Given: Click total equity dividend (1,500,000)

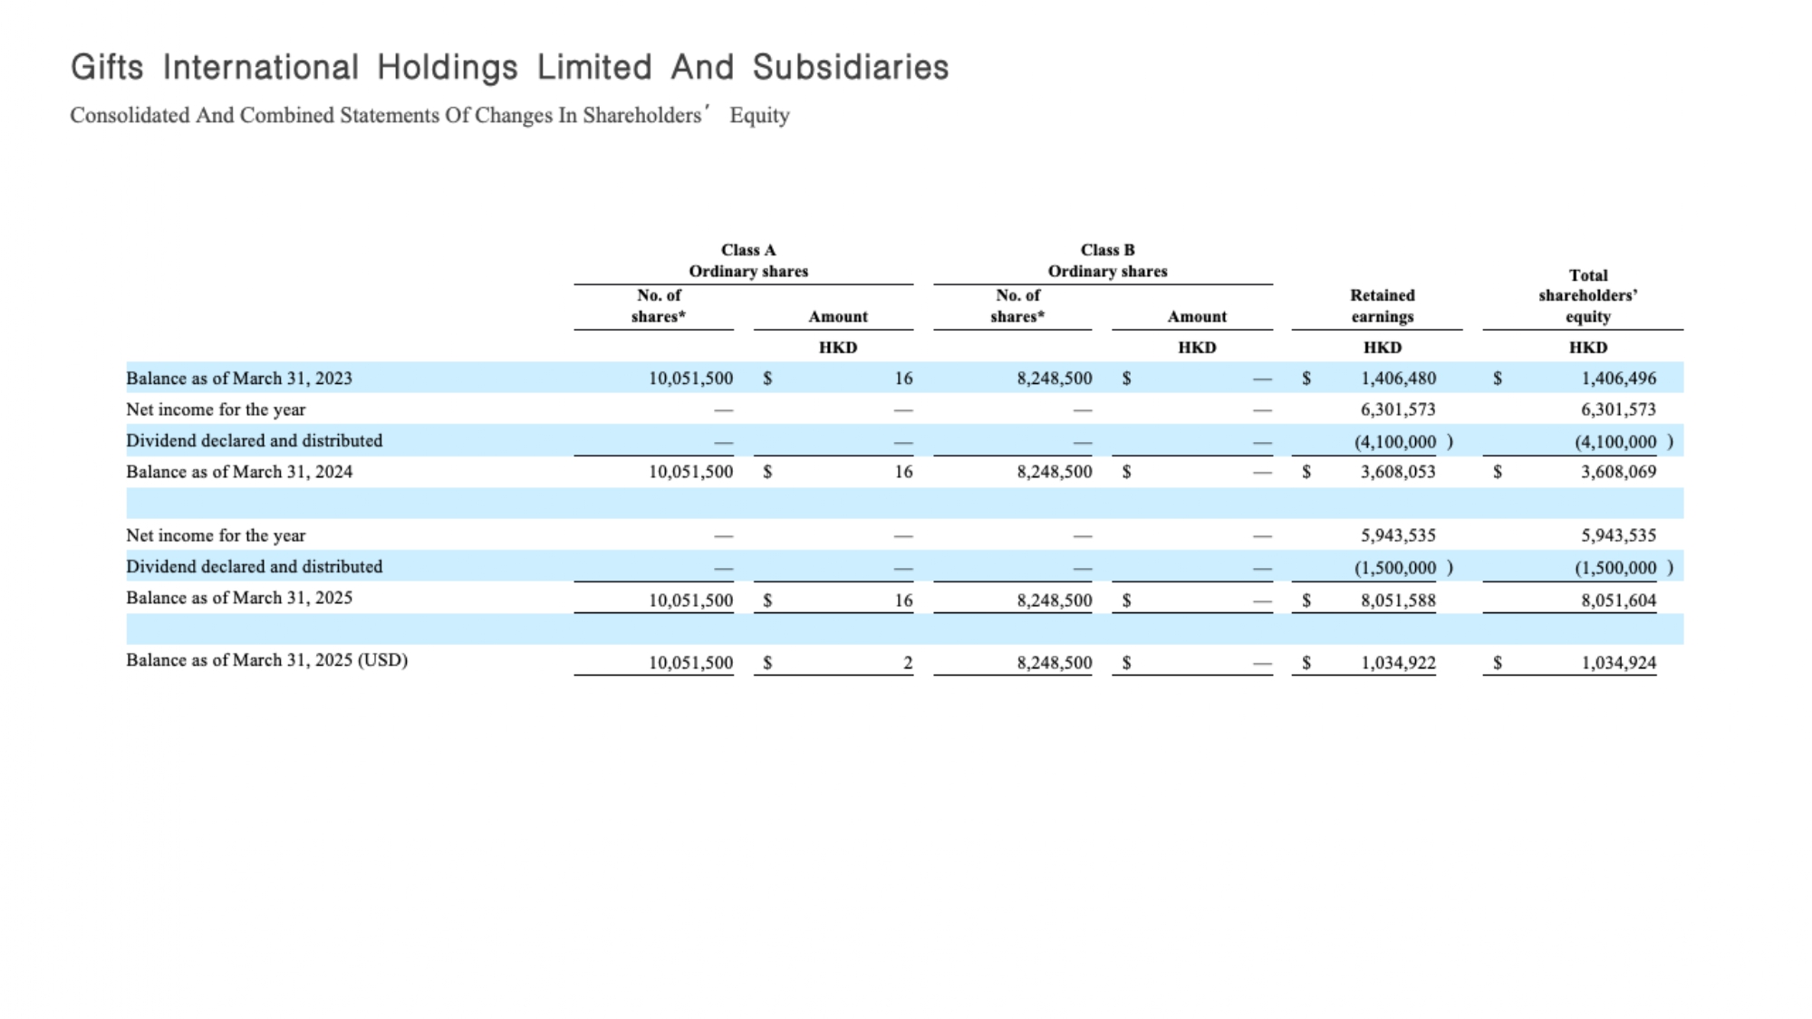Looking at the screenshot, I should pos(1624,568).
